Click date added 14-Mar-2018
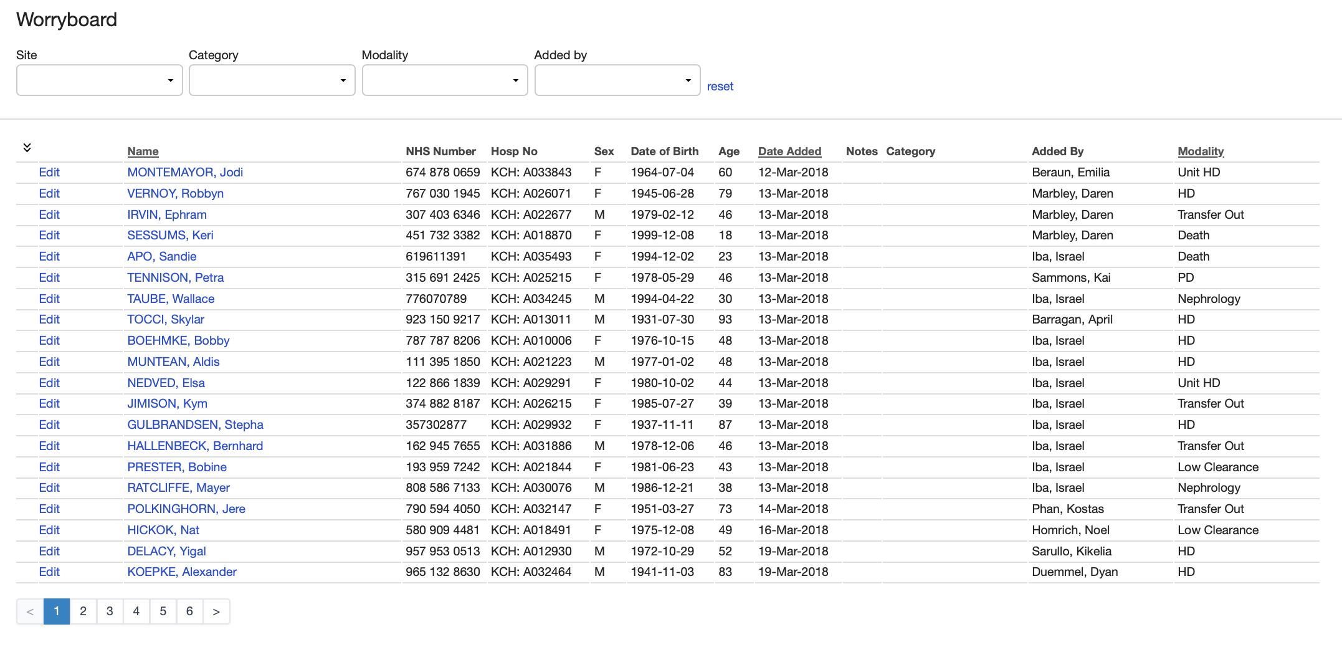This screenshot has width=1342, height=652. (793, 509)
